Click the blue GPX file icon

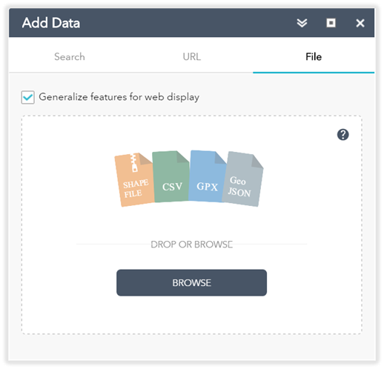(208, 176)
